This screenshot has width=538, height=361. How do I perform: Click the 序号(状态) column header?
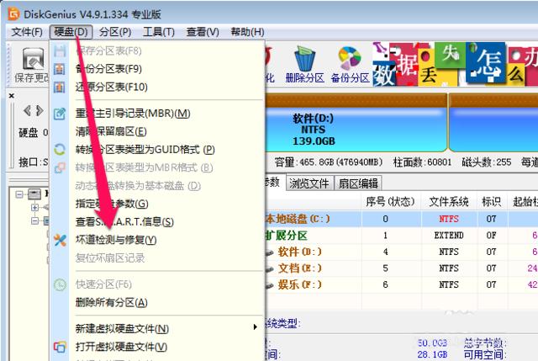tap(391, 202)
